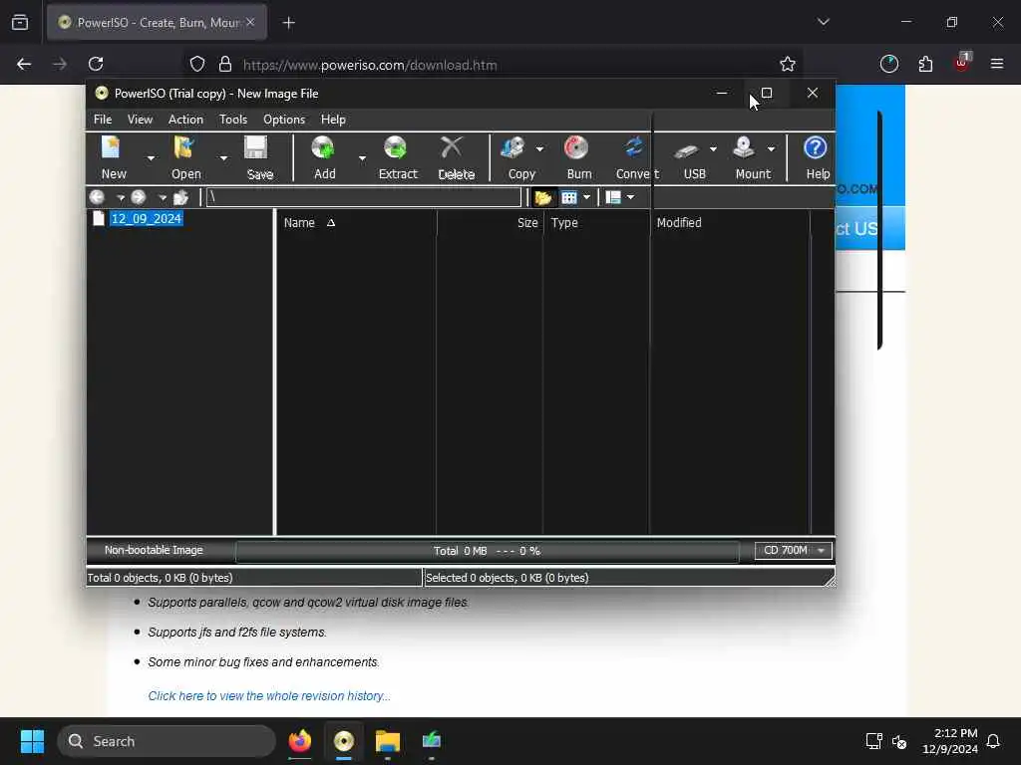The image size is (1021, 765).
Task: Open the File menu
Action: pos(103,120)
